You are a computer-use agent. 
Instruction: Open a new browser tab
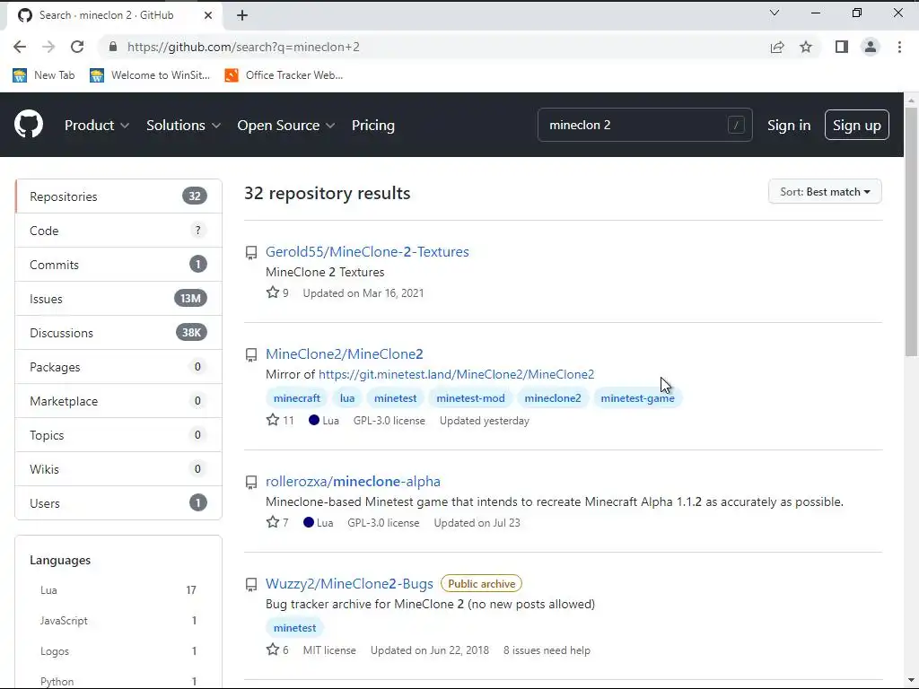pyautogui.click(x=242, y=16)
